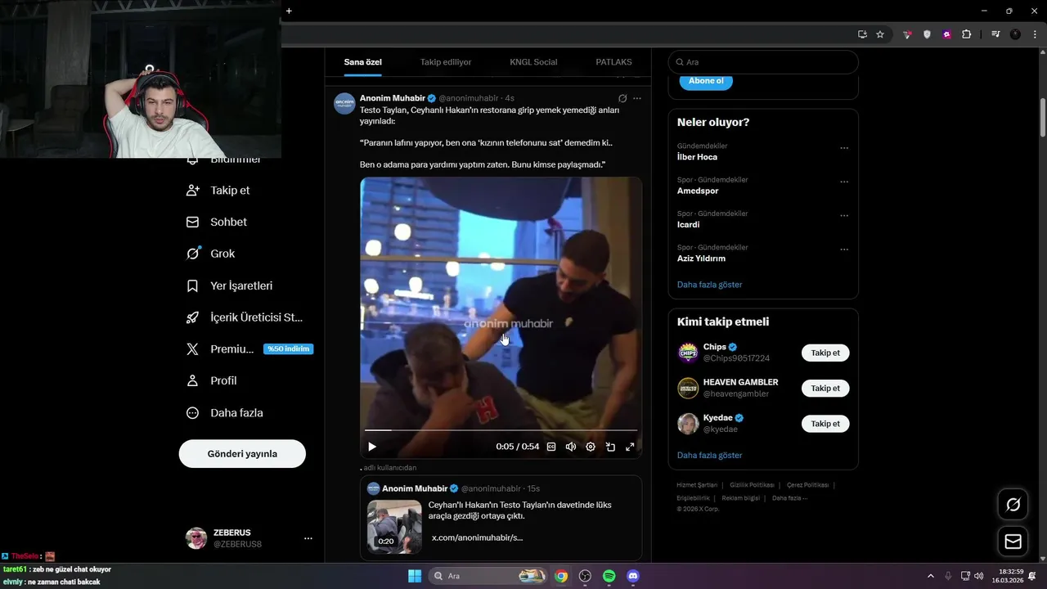The height and width of the screenshot is (589, 1047).
Task: Enter fullscreen video mode
Action: (630, 447)
